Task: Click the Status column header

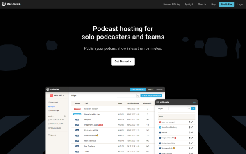Action: click(77, 103)
